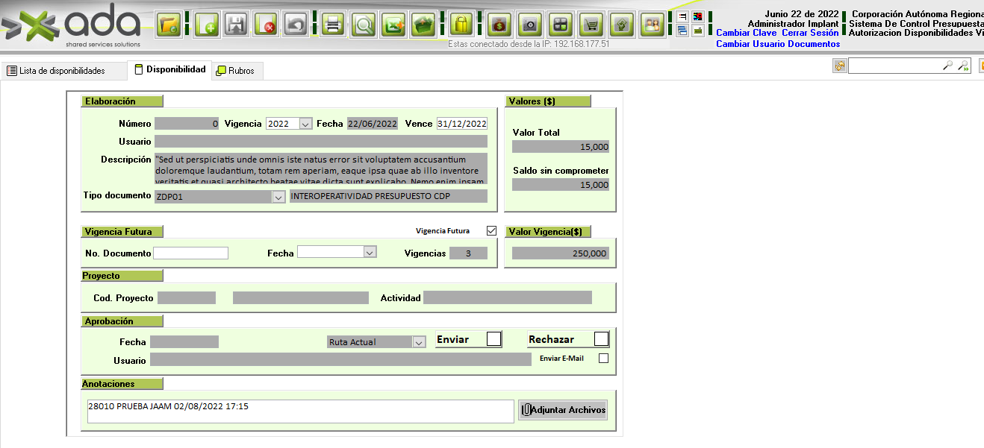Open the Ruta Actual dropdown
The image size is (984, 448).
418,342
